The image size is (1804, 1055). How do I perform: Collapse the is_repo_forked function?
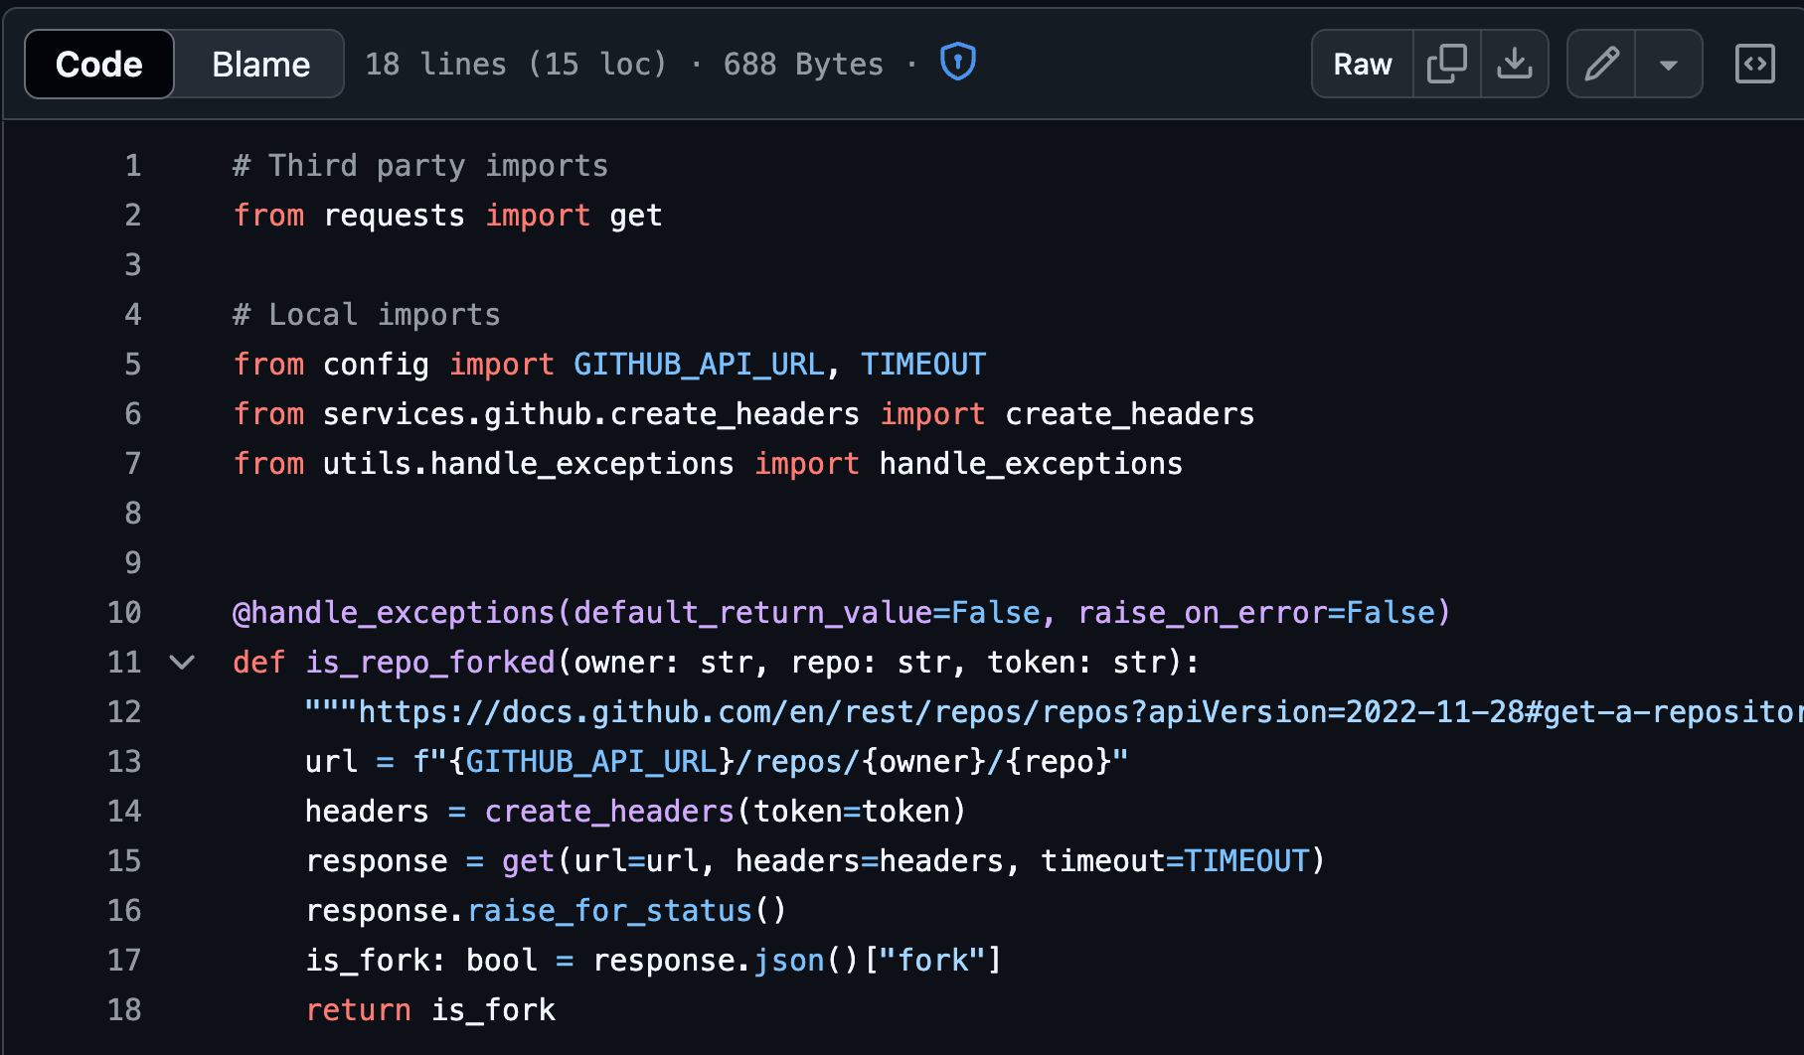pyautogui.click(x=182, y=662)
